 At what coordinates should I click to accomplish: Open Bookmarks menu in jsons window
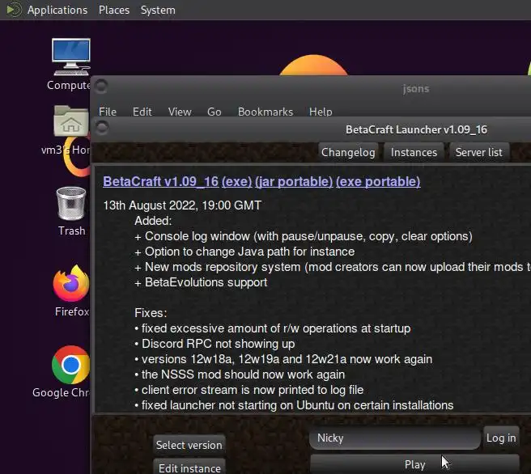pos(265,112)
